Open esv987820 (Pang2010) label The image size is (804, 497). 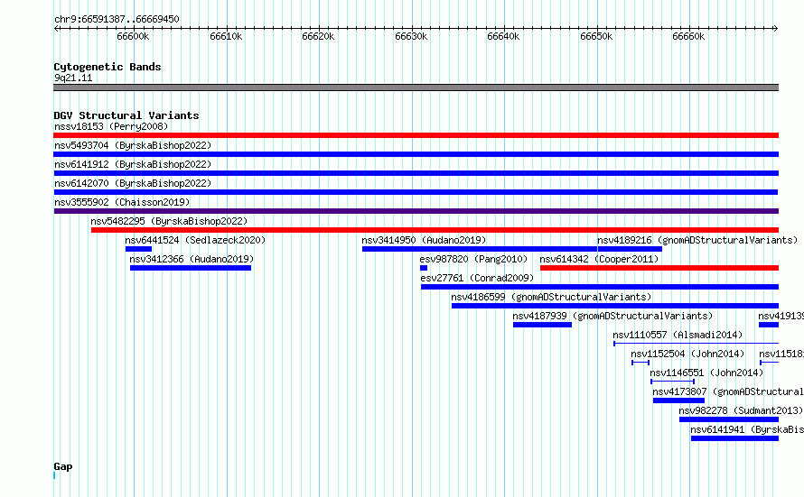(473, 259)
